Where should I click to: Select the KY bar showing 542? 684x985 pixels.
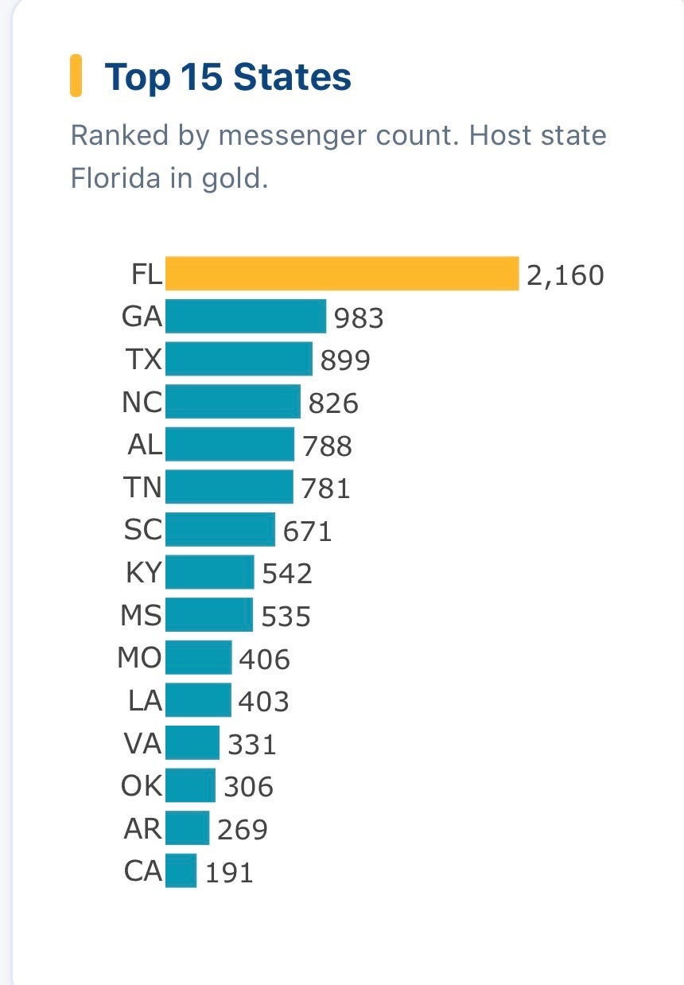point(210,572)
